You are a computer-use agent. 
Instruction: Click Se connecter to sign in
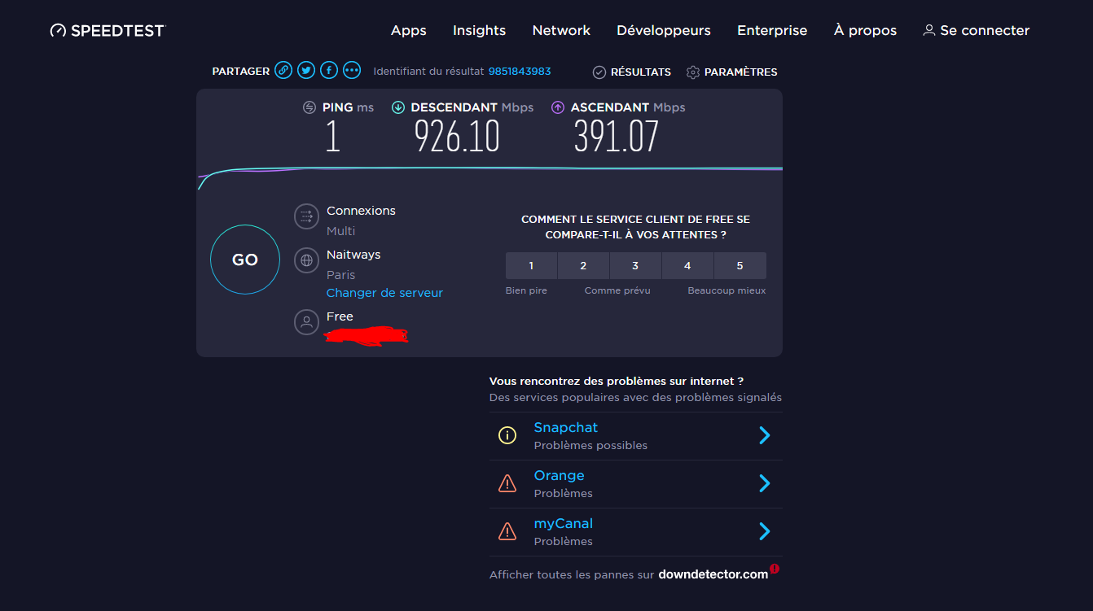coord(985,30)
